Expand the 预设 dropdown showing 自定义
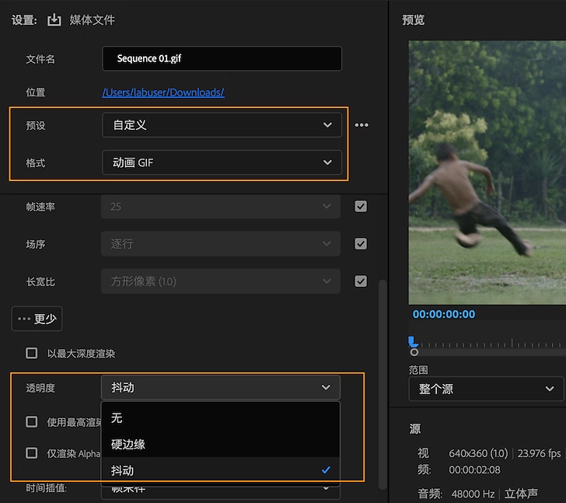566x503 pixels. tap(222, 125)
